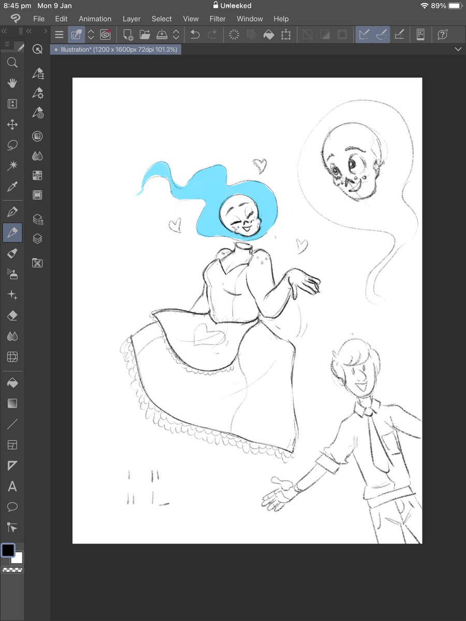This screenshot has width=466, height=621.
Task: Open Clip Studio spiral launcher
Action: coord(106,35)
